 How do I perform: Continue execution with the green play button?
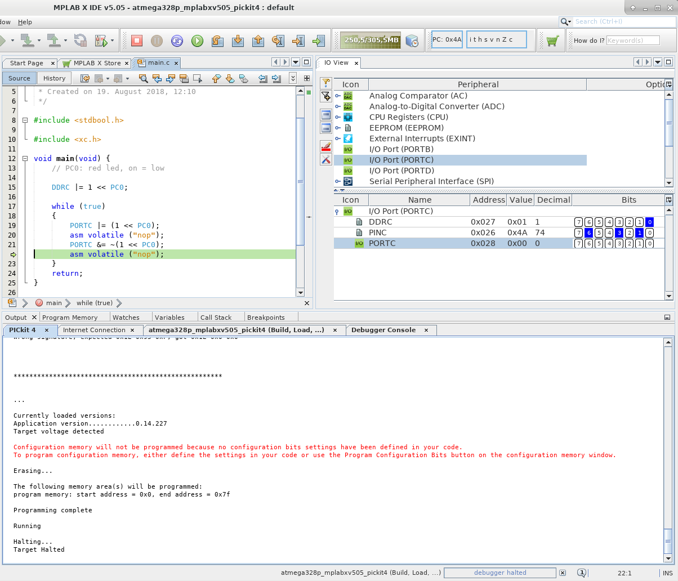(x=197, y=41)
